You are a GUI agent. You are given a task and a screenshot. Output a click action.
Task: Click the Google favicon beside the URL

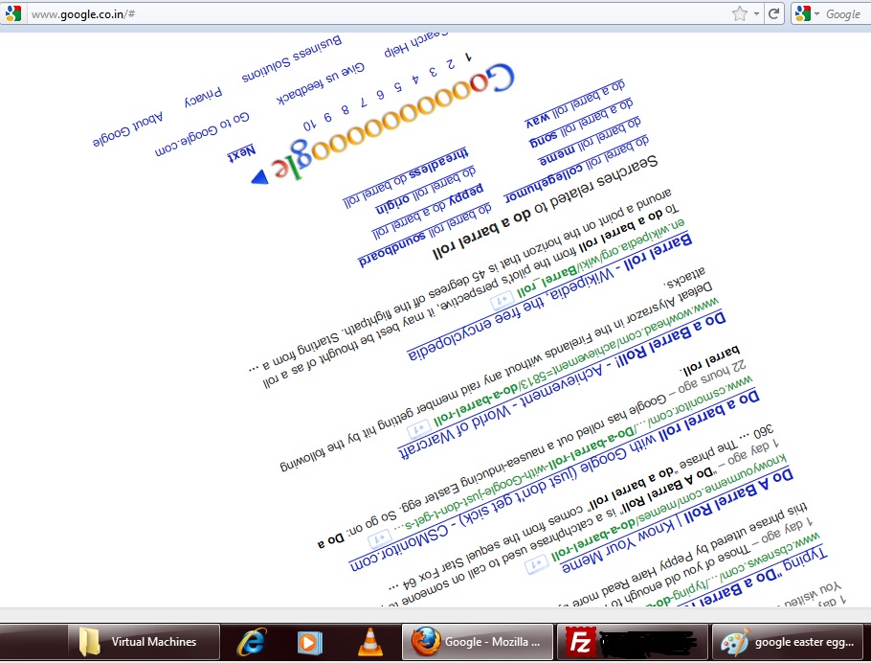[13, 13]
